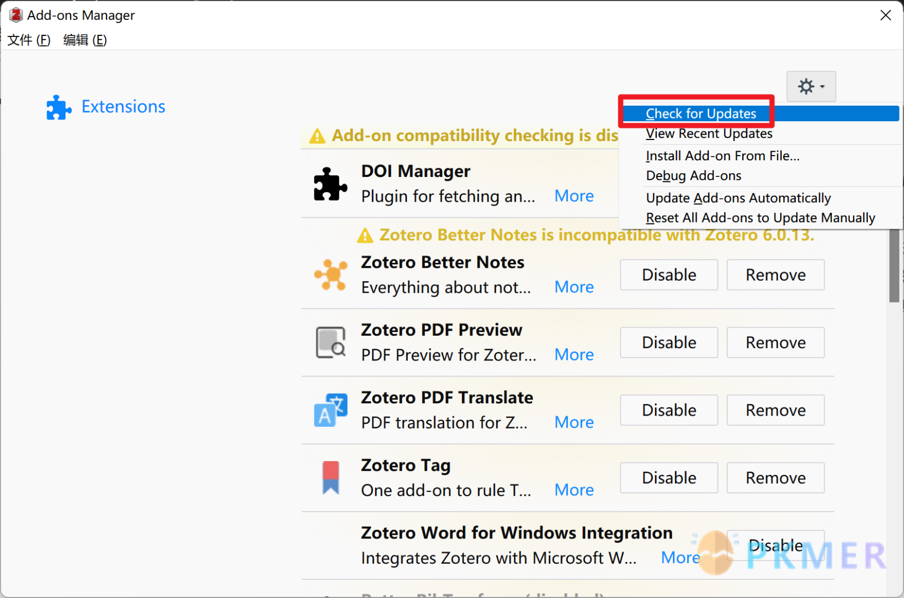Image resolution: width=904 pixels, height=598 pixels.
Task: Select Zotero Word for Windows Integration title
Action: tap(517, 533)
